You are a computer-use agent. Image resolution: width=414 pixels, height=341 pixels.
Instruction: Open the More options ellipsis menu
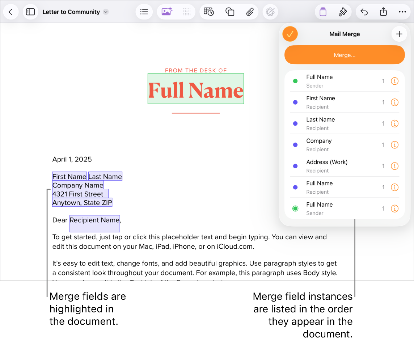[402, 12]
